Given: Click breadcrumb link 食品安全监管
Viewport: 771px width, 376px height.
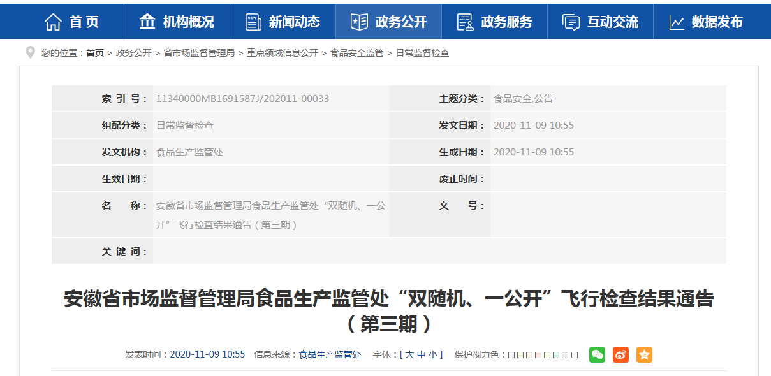Looking at the screenshot, I should pos(357,53).
